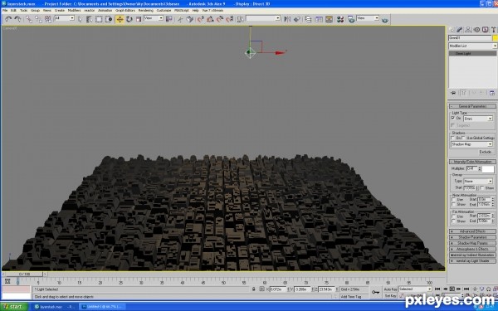Open the Layer Manager icon

coord(308,19)
